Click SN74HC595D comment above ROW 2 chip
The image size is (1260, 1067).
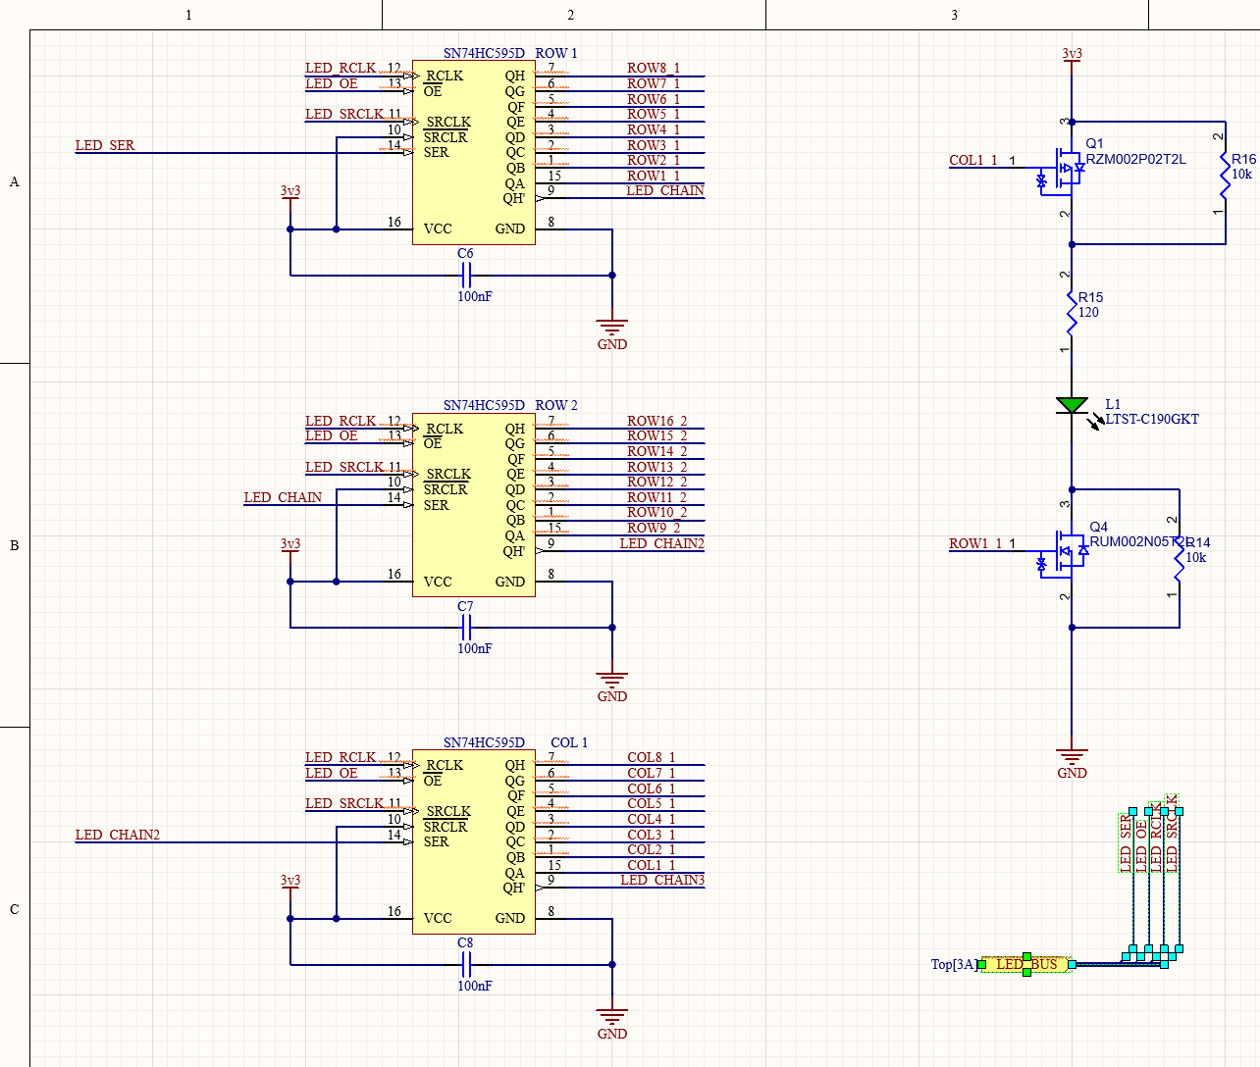point(484,405)
